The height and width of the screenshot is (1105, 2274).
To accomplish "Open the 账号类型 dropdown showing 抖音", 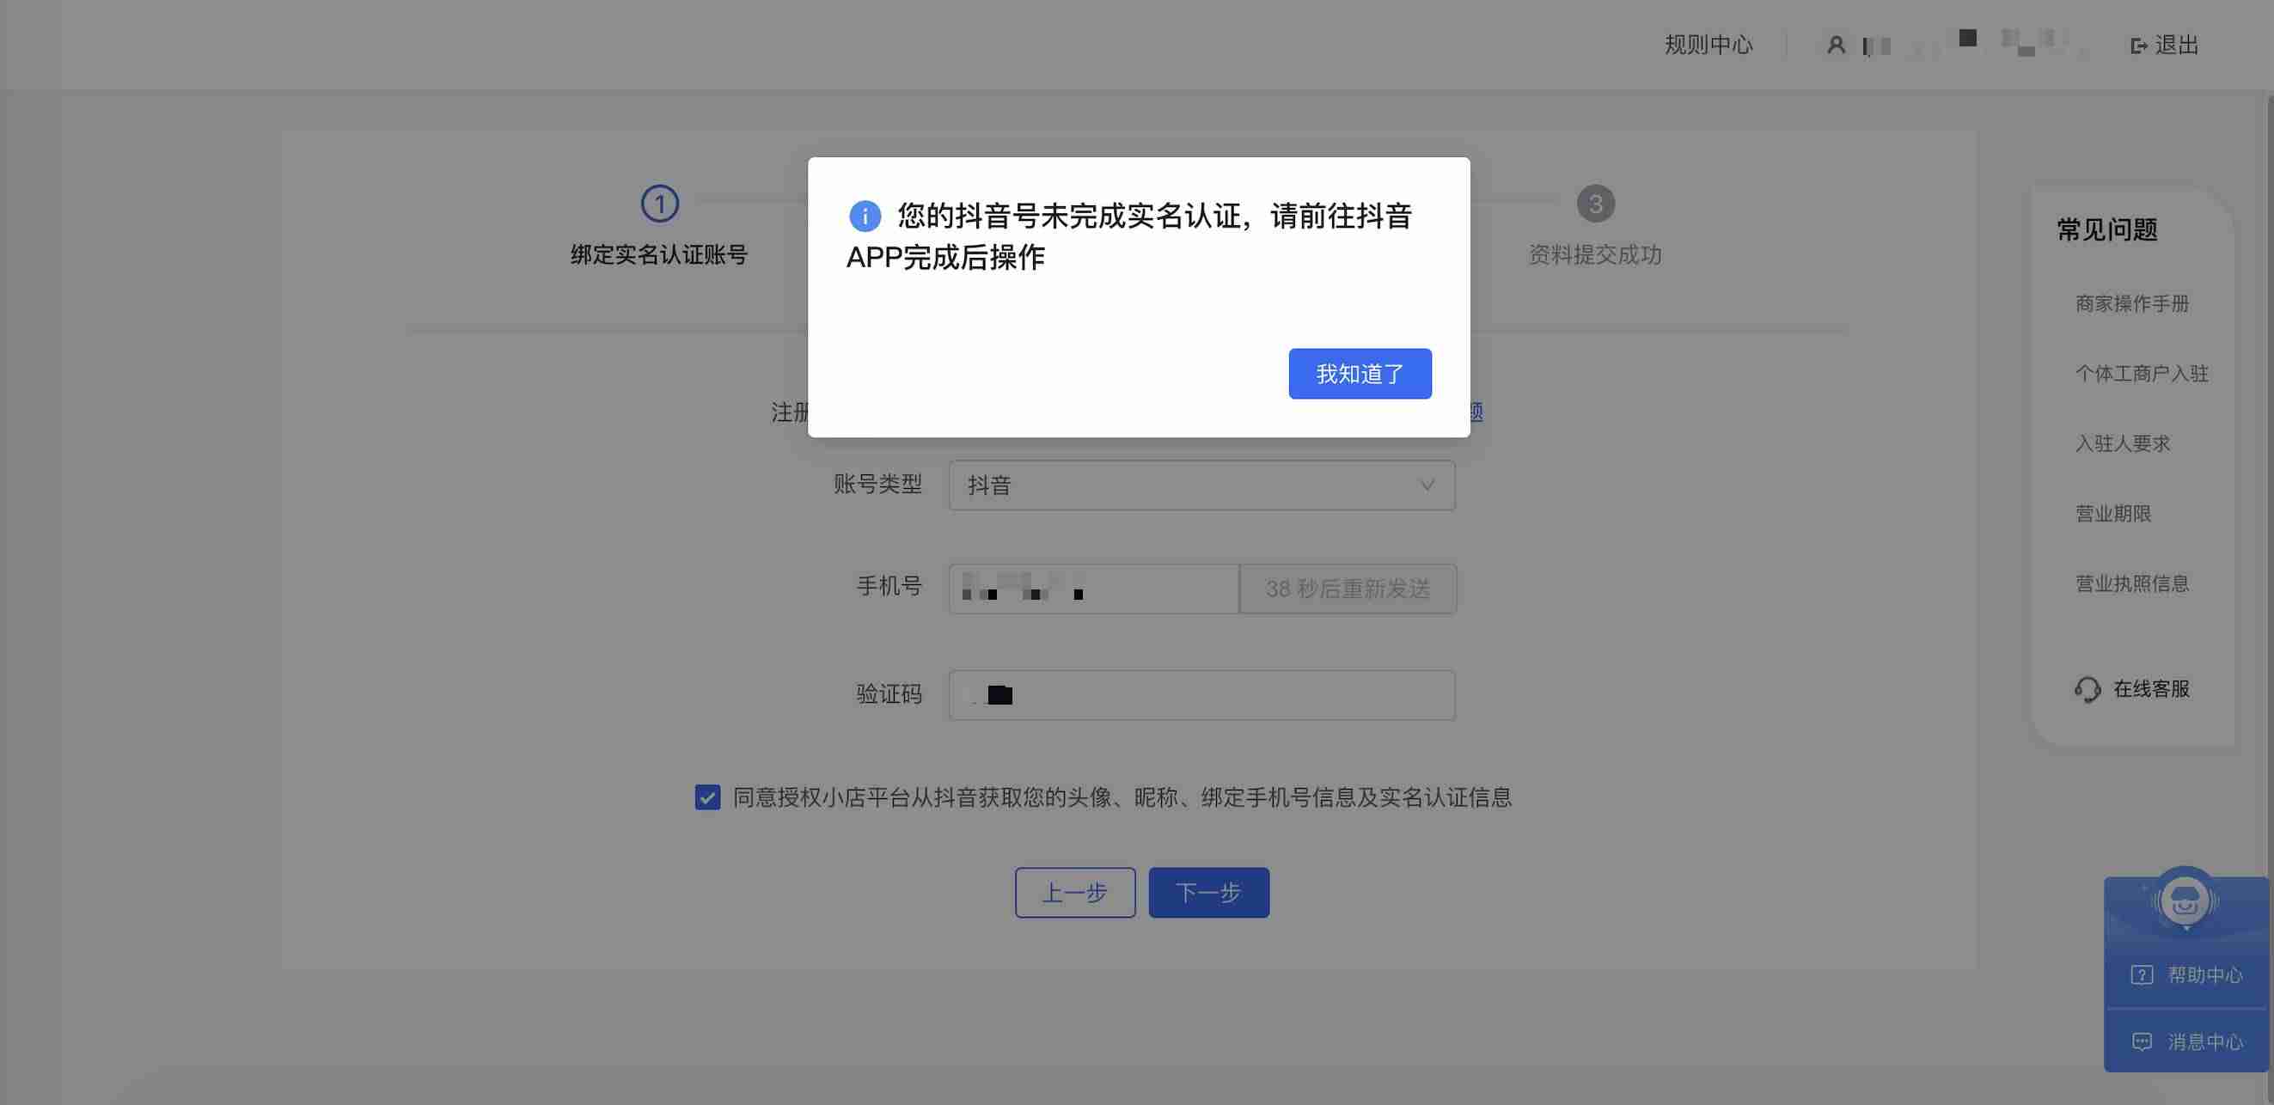I will pos(1201,485).
